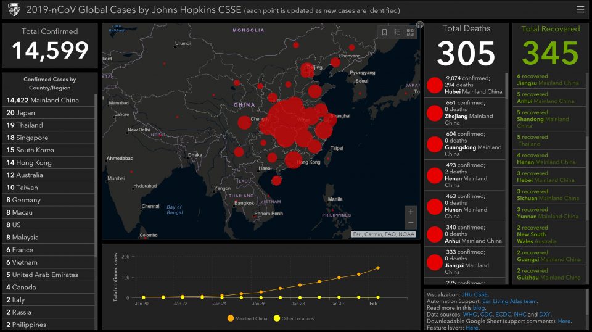Select Hubei red circle in deaths list
Screen dimensions: 592x332
pyautogui.click(x=435, y=85)
